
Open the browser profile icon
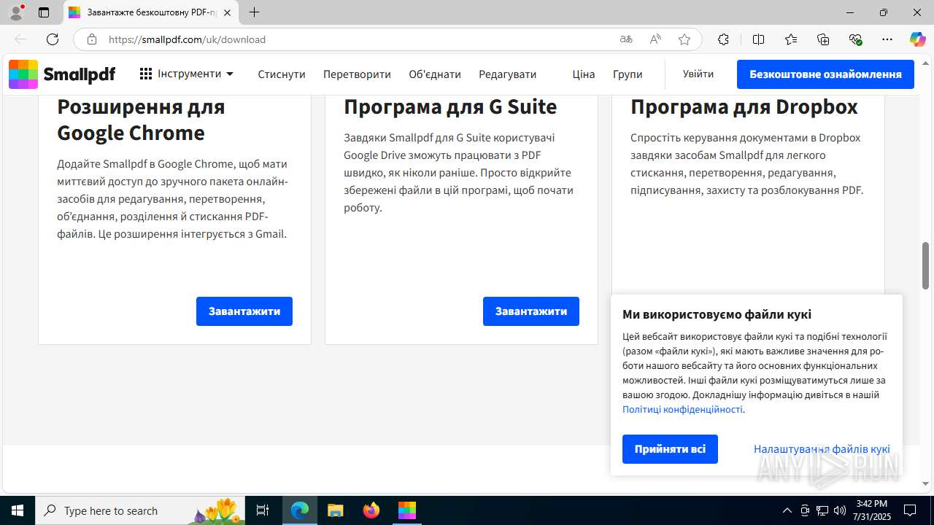click(16, 12)
